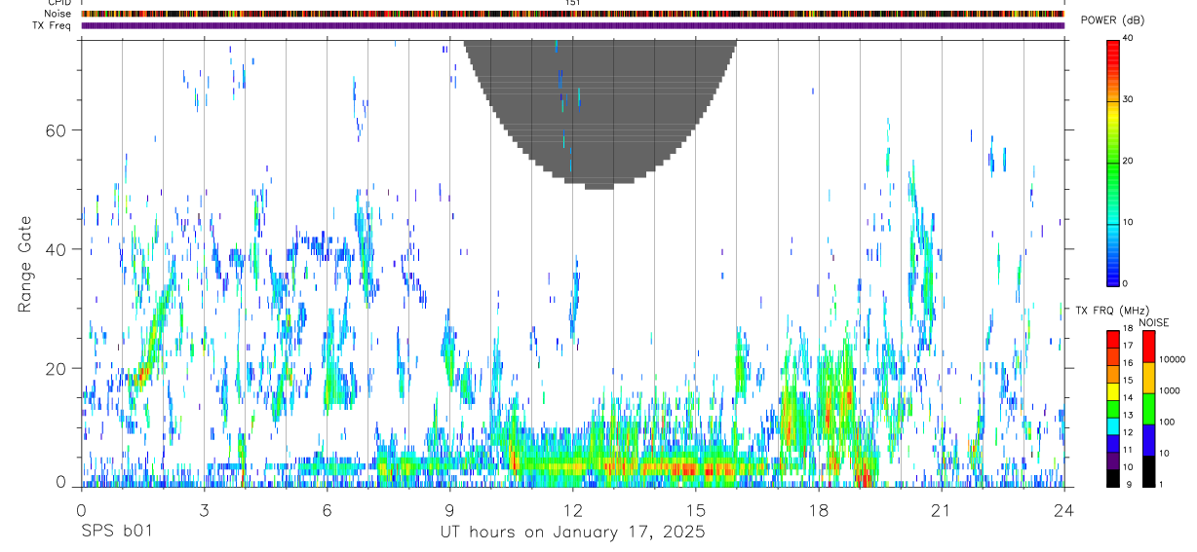The width and height of the screenshot is (1197, 552).
Task: Select the multicolored Noise strip above the plot
Action: tap(572, 14)
